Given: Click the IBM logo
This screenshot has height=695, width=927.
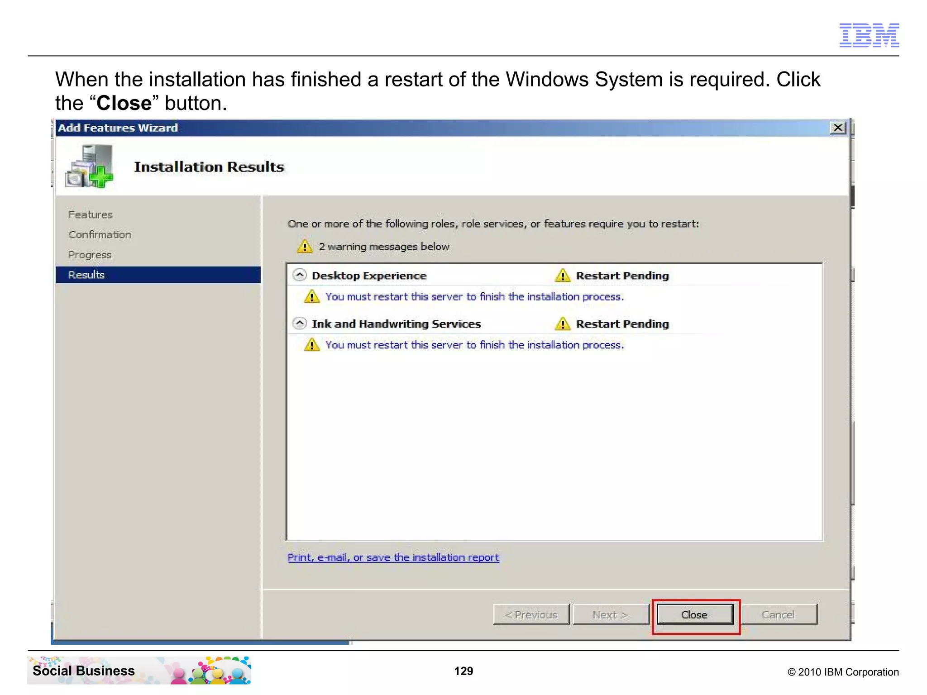Looking at the screenshot, I should coord(869,35).
